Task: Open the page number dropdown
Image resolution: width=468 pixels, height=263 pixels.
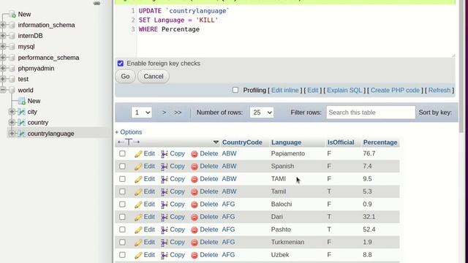Action: click(142, 113)
